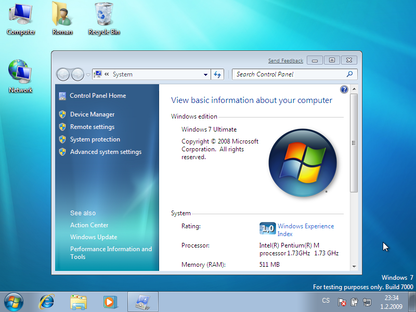Image resolution: width=416 pixels, height=312 pixels.
Task: Click shield icon beside Advanced system settings
Action: coord(62,152)
